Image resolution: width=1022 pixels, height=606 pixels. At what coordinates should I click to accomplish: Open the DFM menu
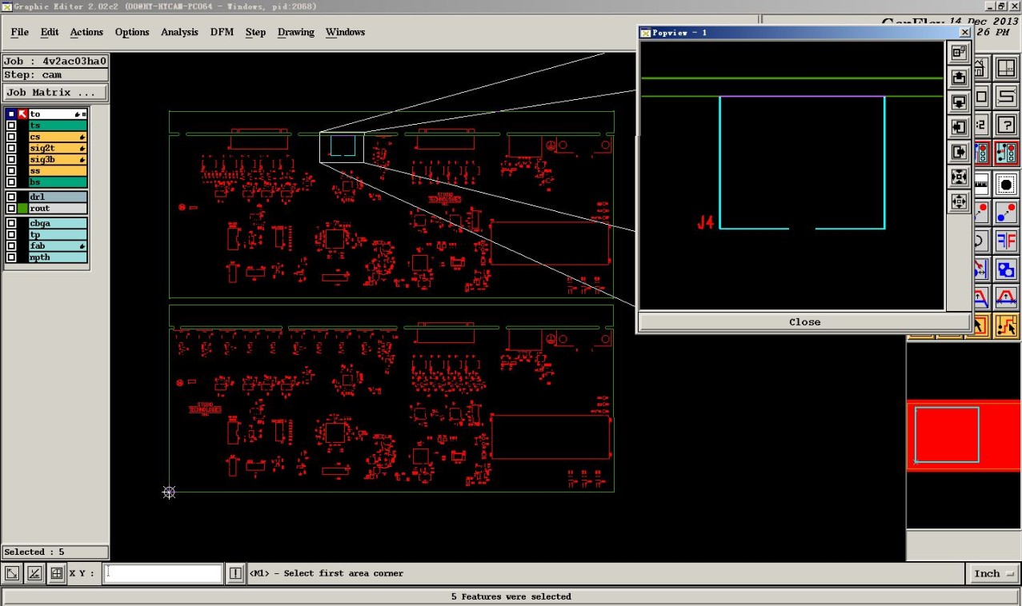pos(222,32)
